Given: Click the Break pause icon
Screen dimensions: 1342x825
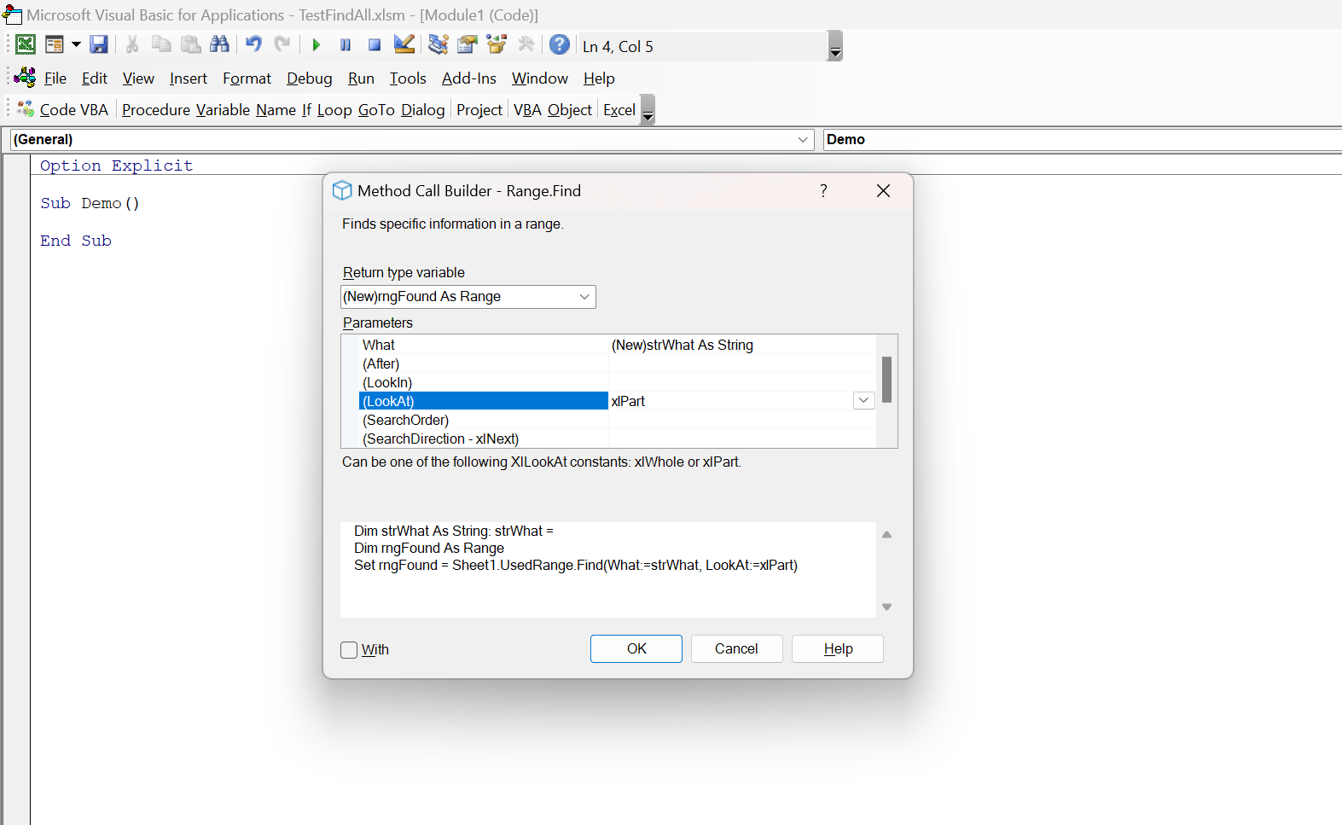Looking at the screenshot, I should pos(346,45).
